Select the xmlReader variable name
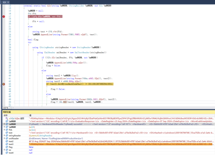215x155 pixels. (x=14, y=139)
